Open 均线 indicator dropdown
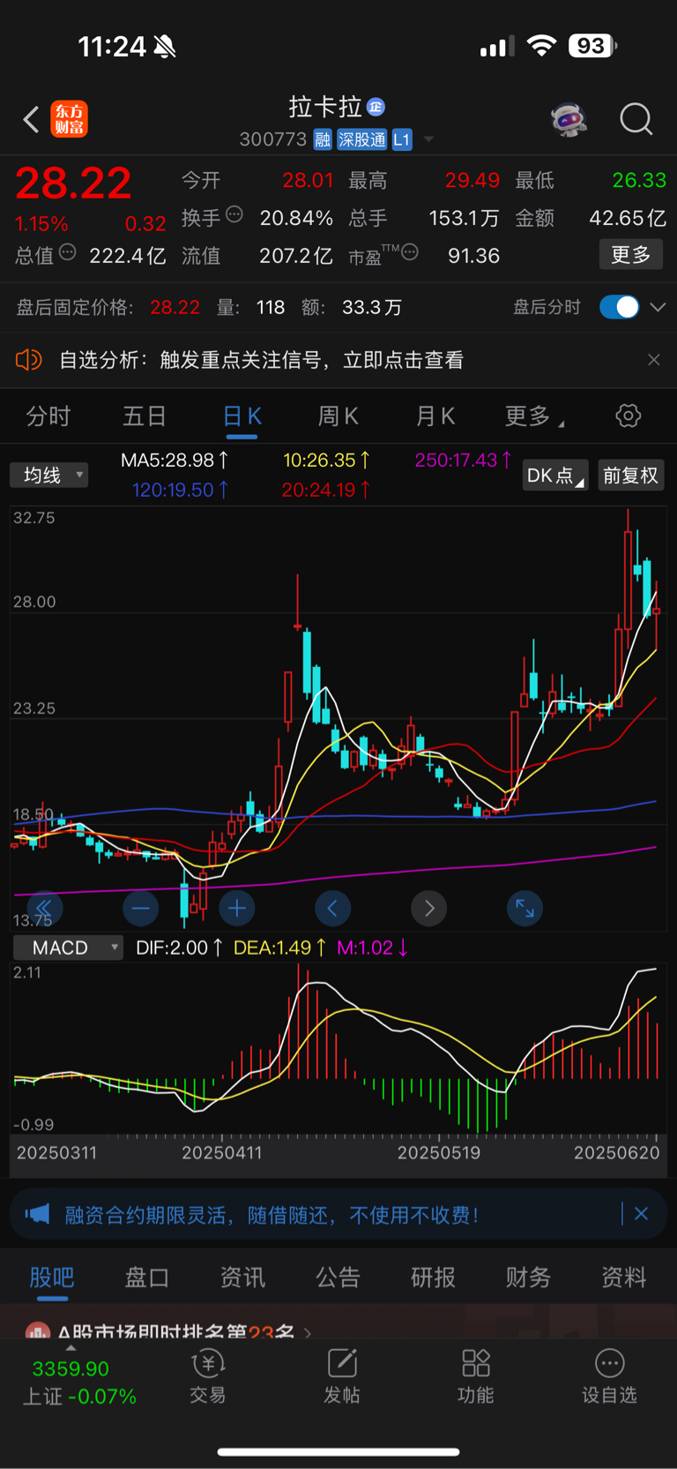677x1469 pixels. pos(49,476)
